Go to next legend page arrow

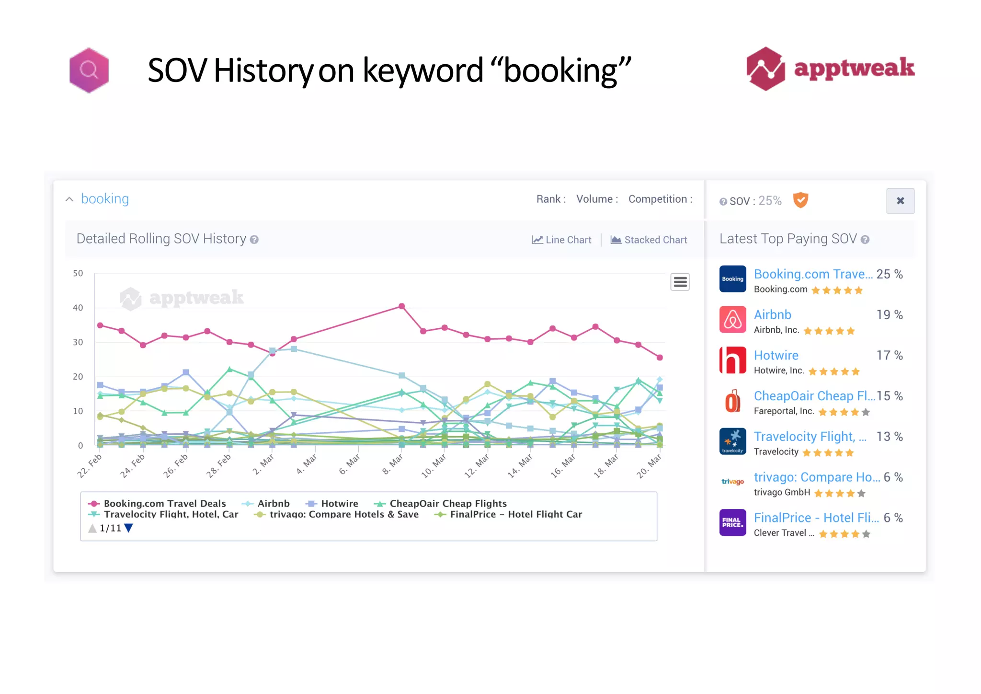tap(128, 528)
